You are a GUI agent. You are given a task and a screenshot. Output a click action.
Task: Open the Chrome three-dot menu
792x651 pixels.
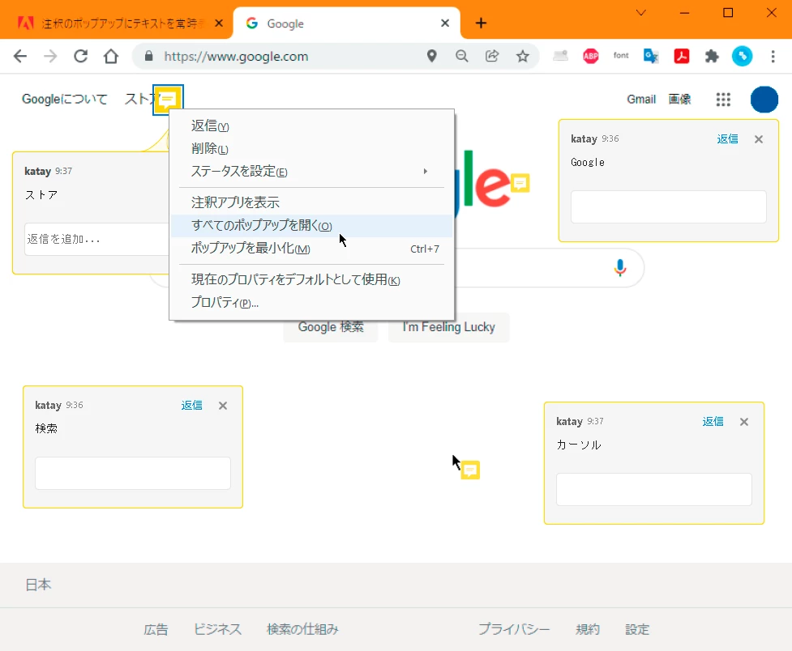click(773, 56)
